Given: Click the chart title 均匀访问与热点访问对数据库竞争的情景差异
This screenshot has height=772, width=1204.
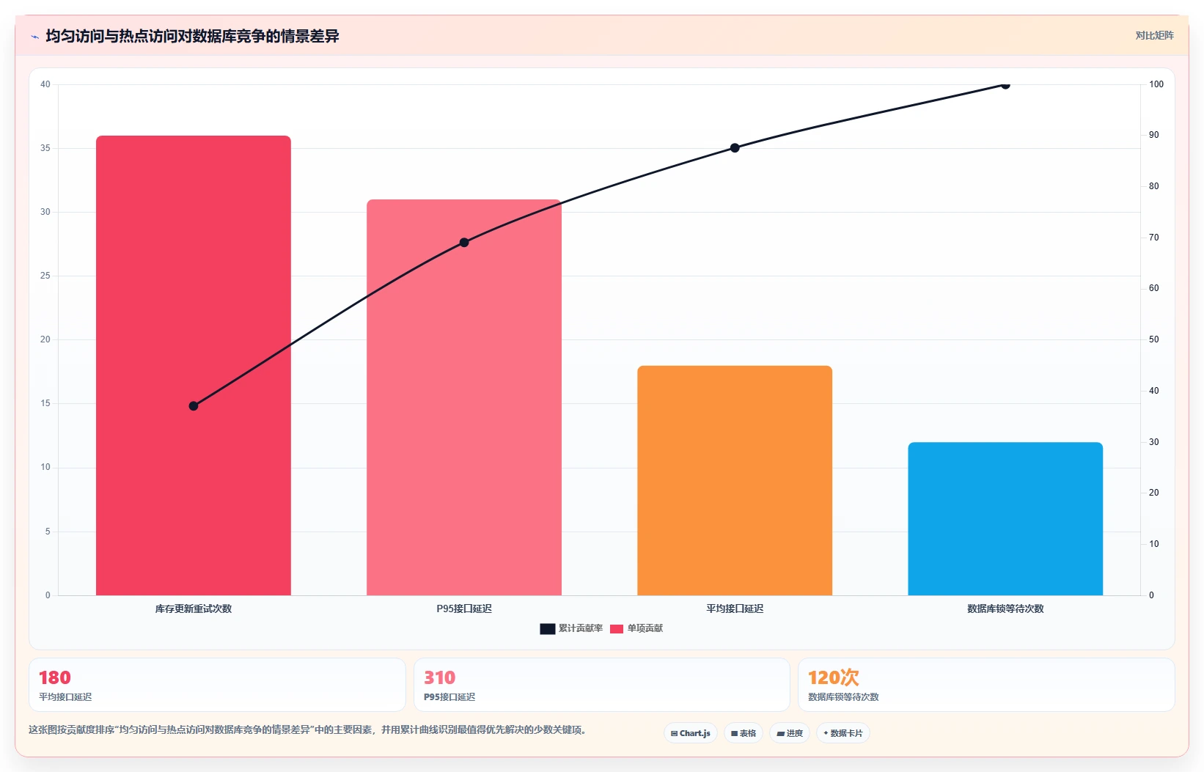Looking at the screenshot, I should pyautogui.click(x=192, y=36).
